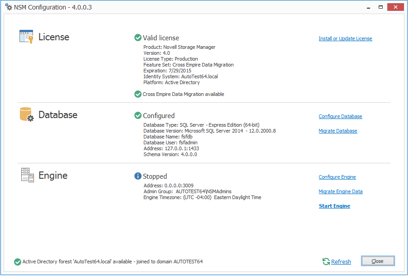Maximize the NSM Configuration window

point(381,7)
